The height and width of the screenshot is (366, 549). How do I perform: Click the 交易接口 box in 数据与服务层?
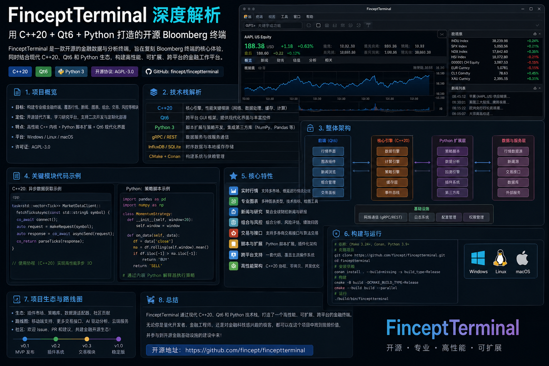click(x=513, y=172)
